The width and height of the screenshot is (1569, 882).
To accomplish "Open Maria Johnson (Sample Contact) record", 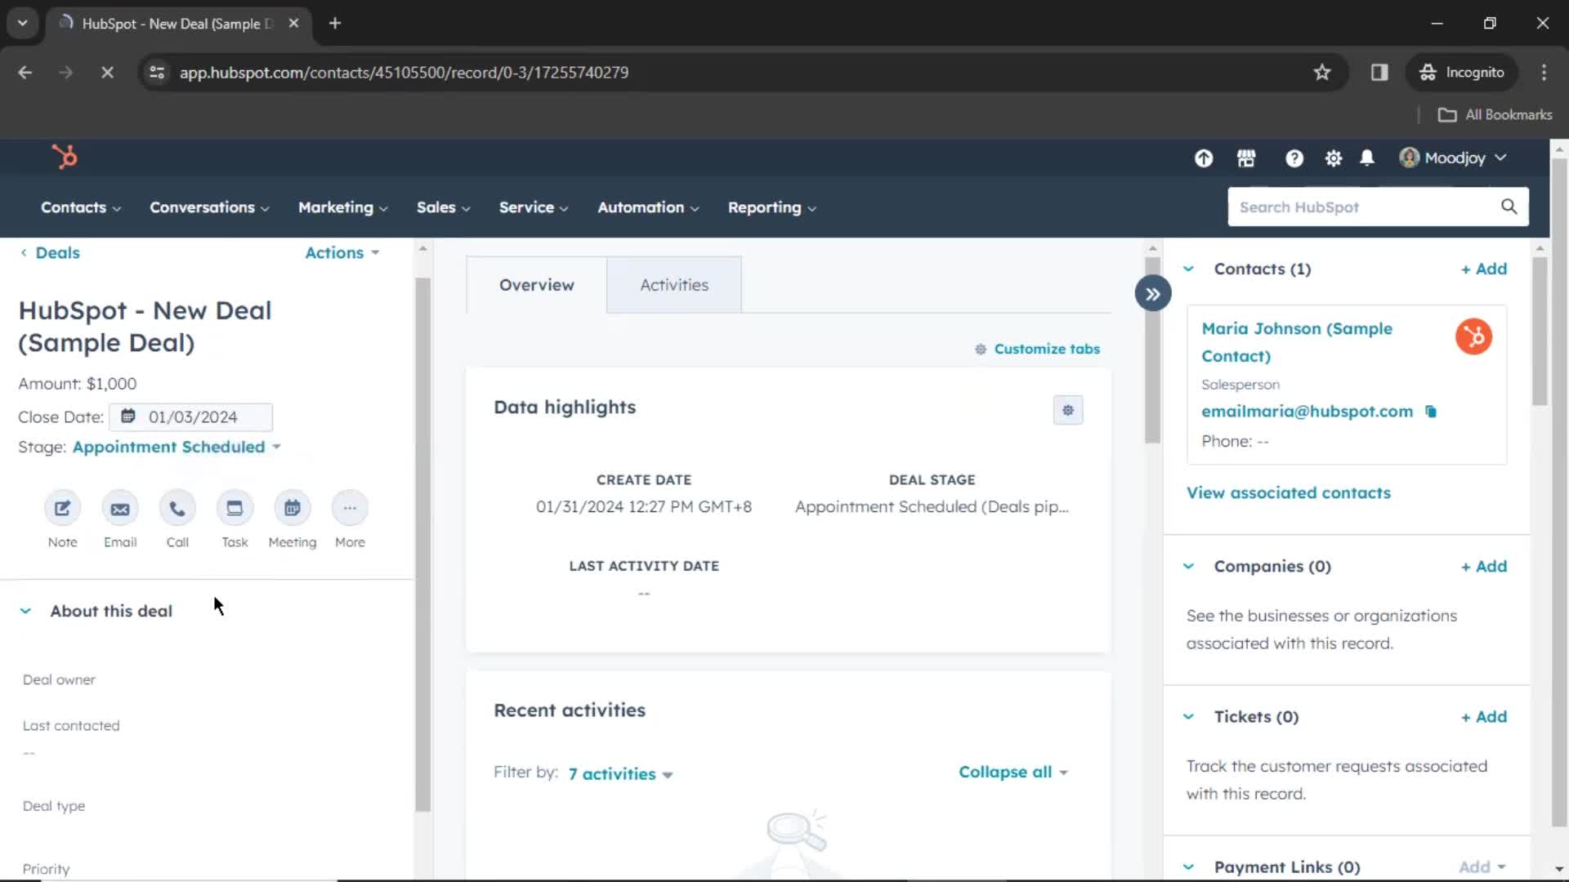I will click(1297, 342).
